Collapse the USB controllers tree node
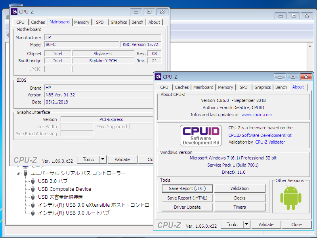 coord(17,173)
